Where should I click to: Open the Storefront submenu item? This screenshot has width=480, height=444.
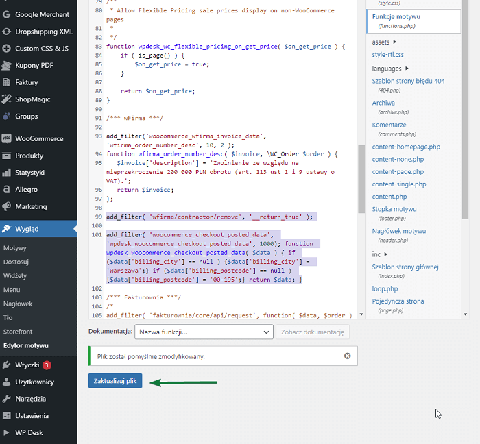(x=18, y=332)
